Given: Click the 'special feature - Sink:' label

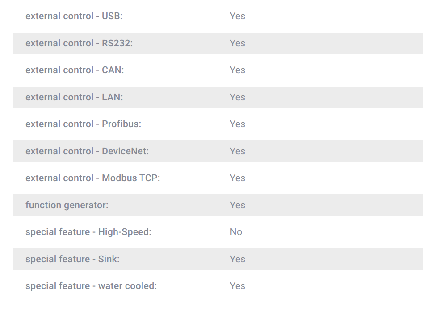Looking at the screenshot, I should (x=72, y=259).
